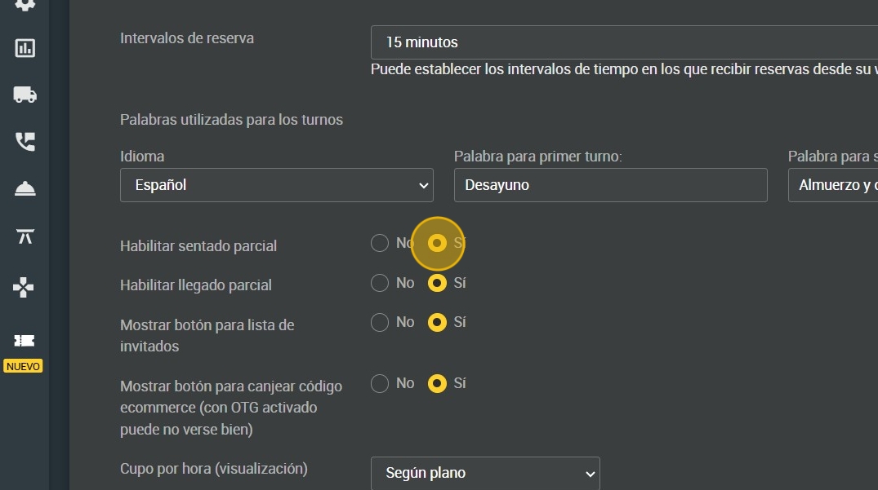Open the statistics chart sidebar icon
The width and height of the screenshot is (878, 490).
click(x=25, y=48)
